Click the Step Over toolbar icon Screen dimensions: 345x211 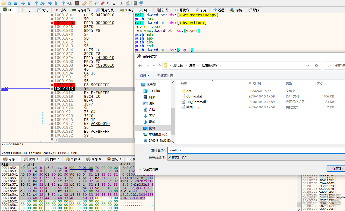[42, 3]
